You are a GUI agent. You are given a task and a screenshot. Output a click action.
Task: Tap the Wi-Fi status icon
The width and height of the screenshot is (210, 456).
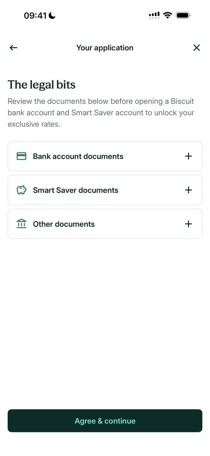coord(168,15)
